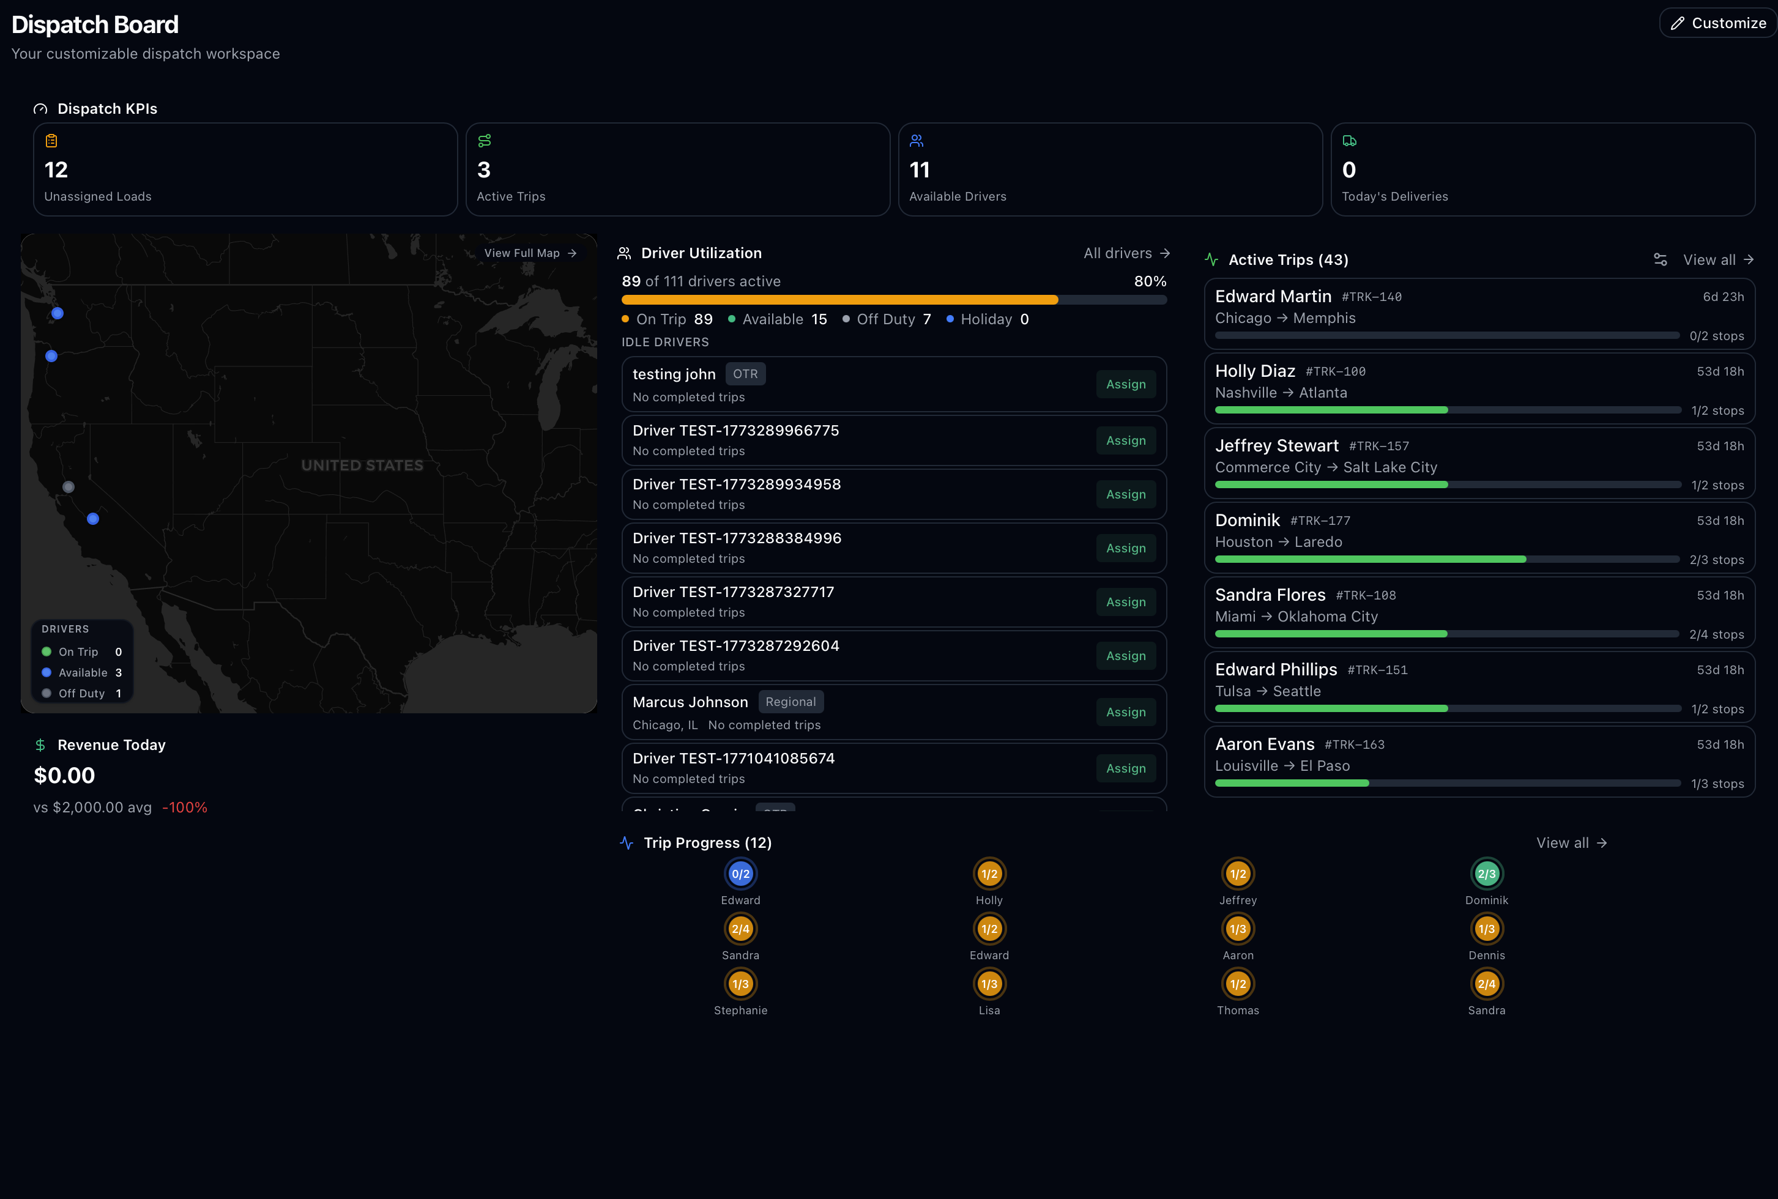Image resolution: width=1778 pixels, height=1199 pixels.
Task: Assign a load to testing john
Action: [1125, 384]
